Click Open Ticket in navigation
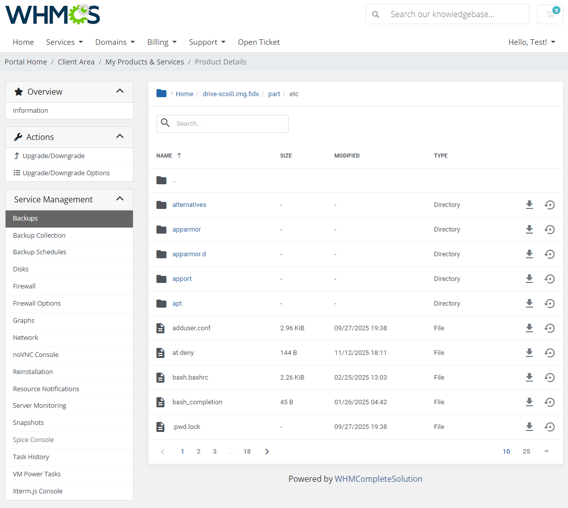 pos(259,42)
